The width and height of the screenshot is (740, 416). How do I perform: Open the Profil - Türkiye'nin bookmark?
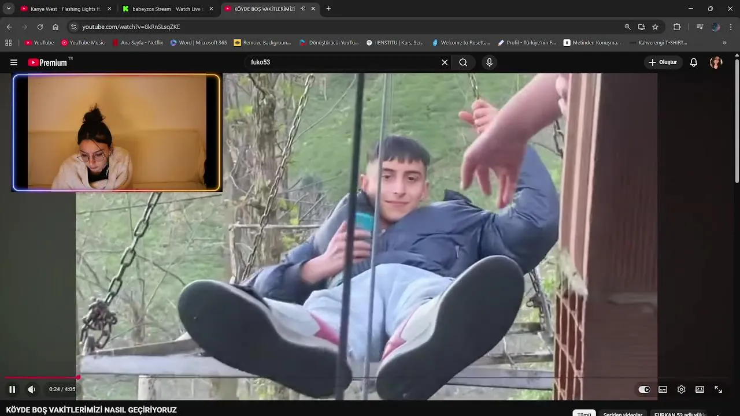point(527,43)
